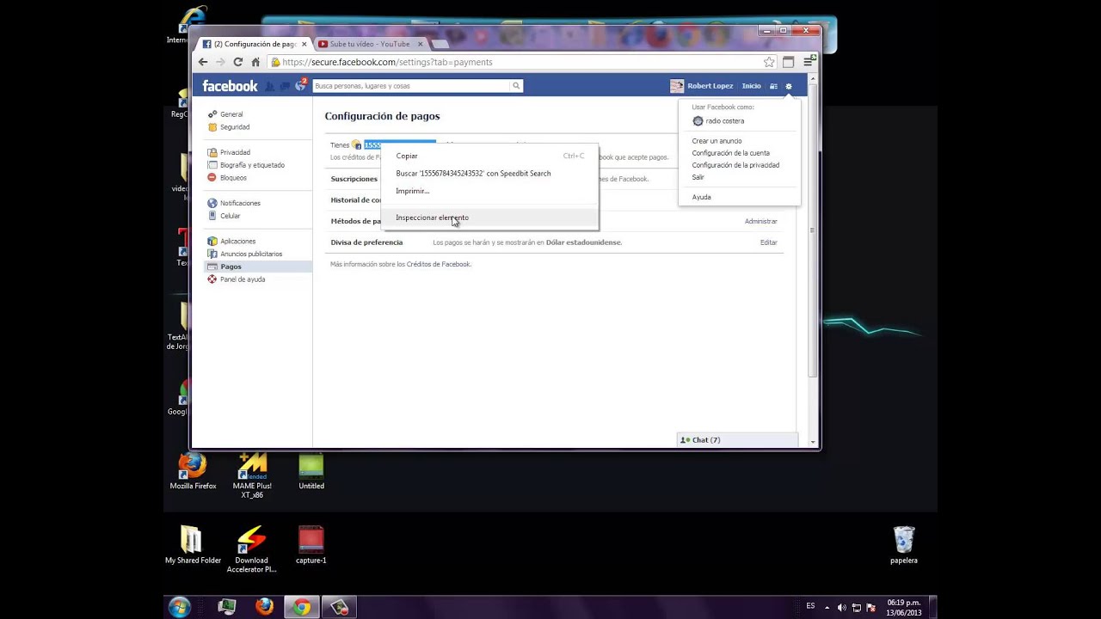
Task: Open Facebook notifications globe with badge
Action: click(x=300, y=85)
